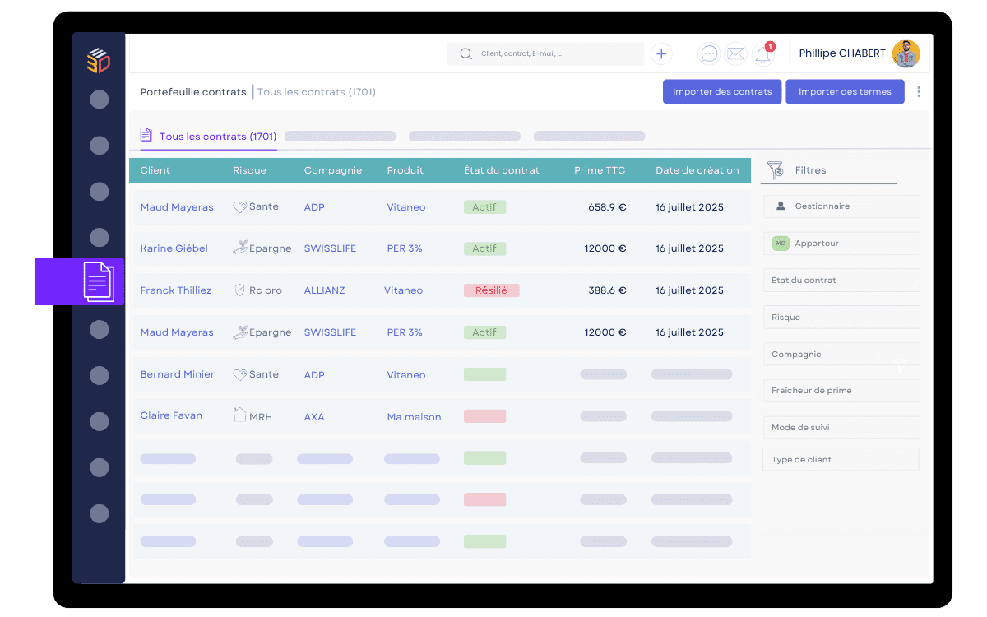Expand the État du contrat filter

841,281
